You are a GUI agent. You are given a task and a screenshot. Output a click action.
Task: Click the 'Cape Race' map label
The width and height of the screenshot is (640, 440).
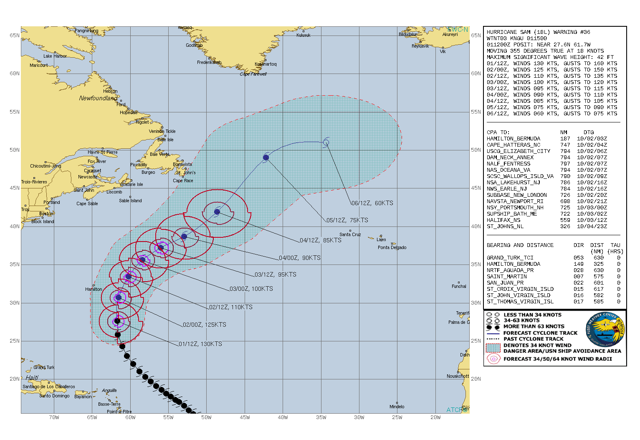click(x=183, y=181)
